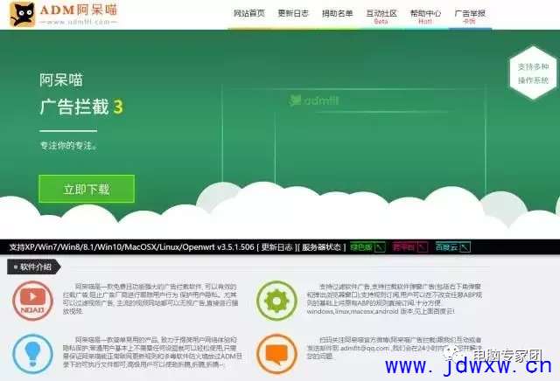Click the 专注你的专注 slogan text
Viewport: 560px width, 381px height.
pyautogui.click(x=68, y=146)
